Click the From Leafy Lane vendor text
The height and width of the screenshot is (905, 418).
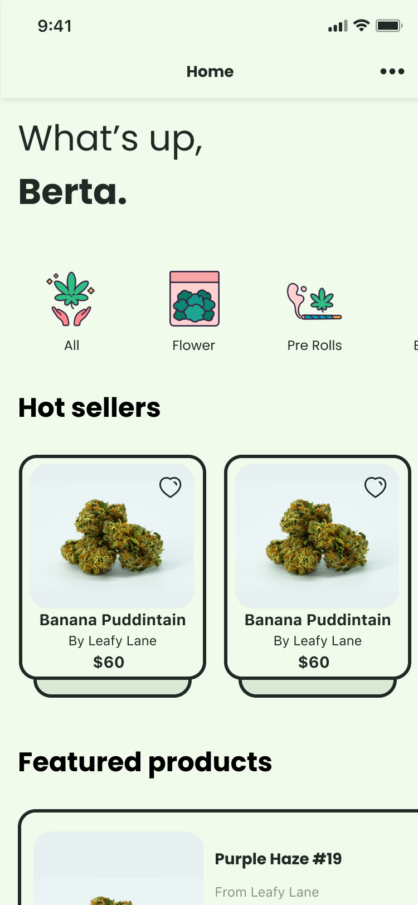(267, 892)
